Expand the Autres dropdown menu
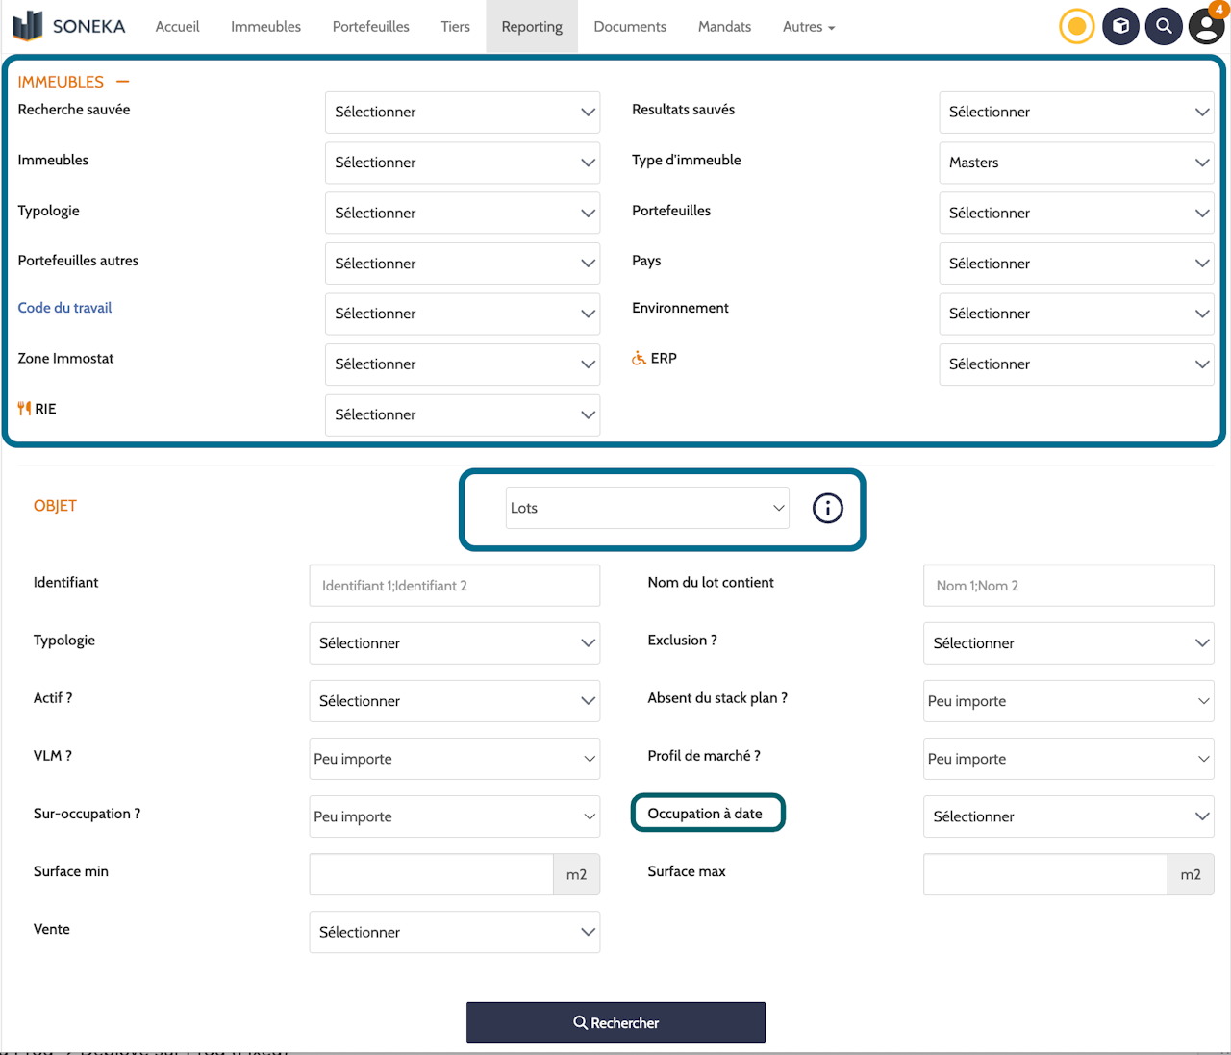The width and height of the screenshot is (1231, 1055). click(x=809, y=26)
